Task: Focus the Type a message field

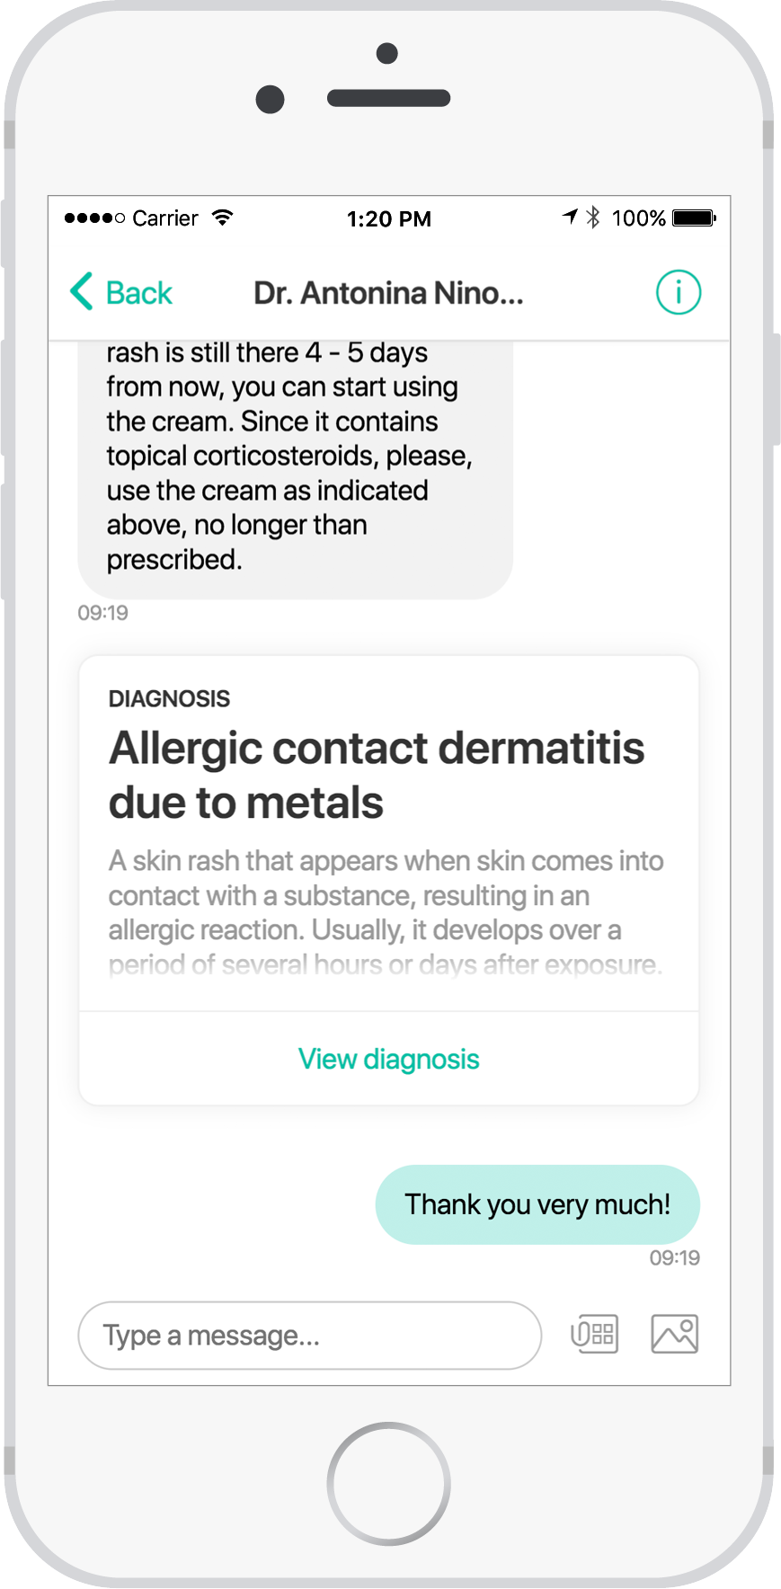Action: [309, 1335]
